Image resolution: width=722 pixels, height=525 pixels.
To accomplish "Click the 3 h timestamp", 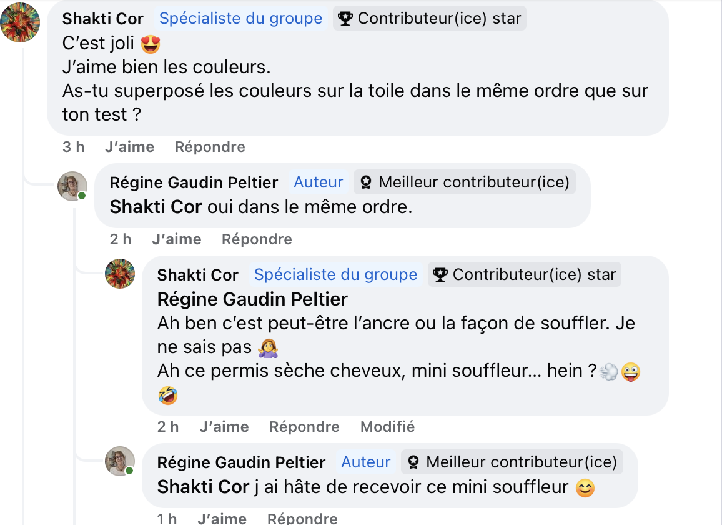I will [x=73, y=147].
